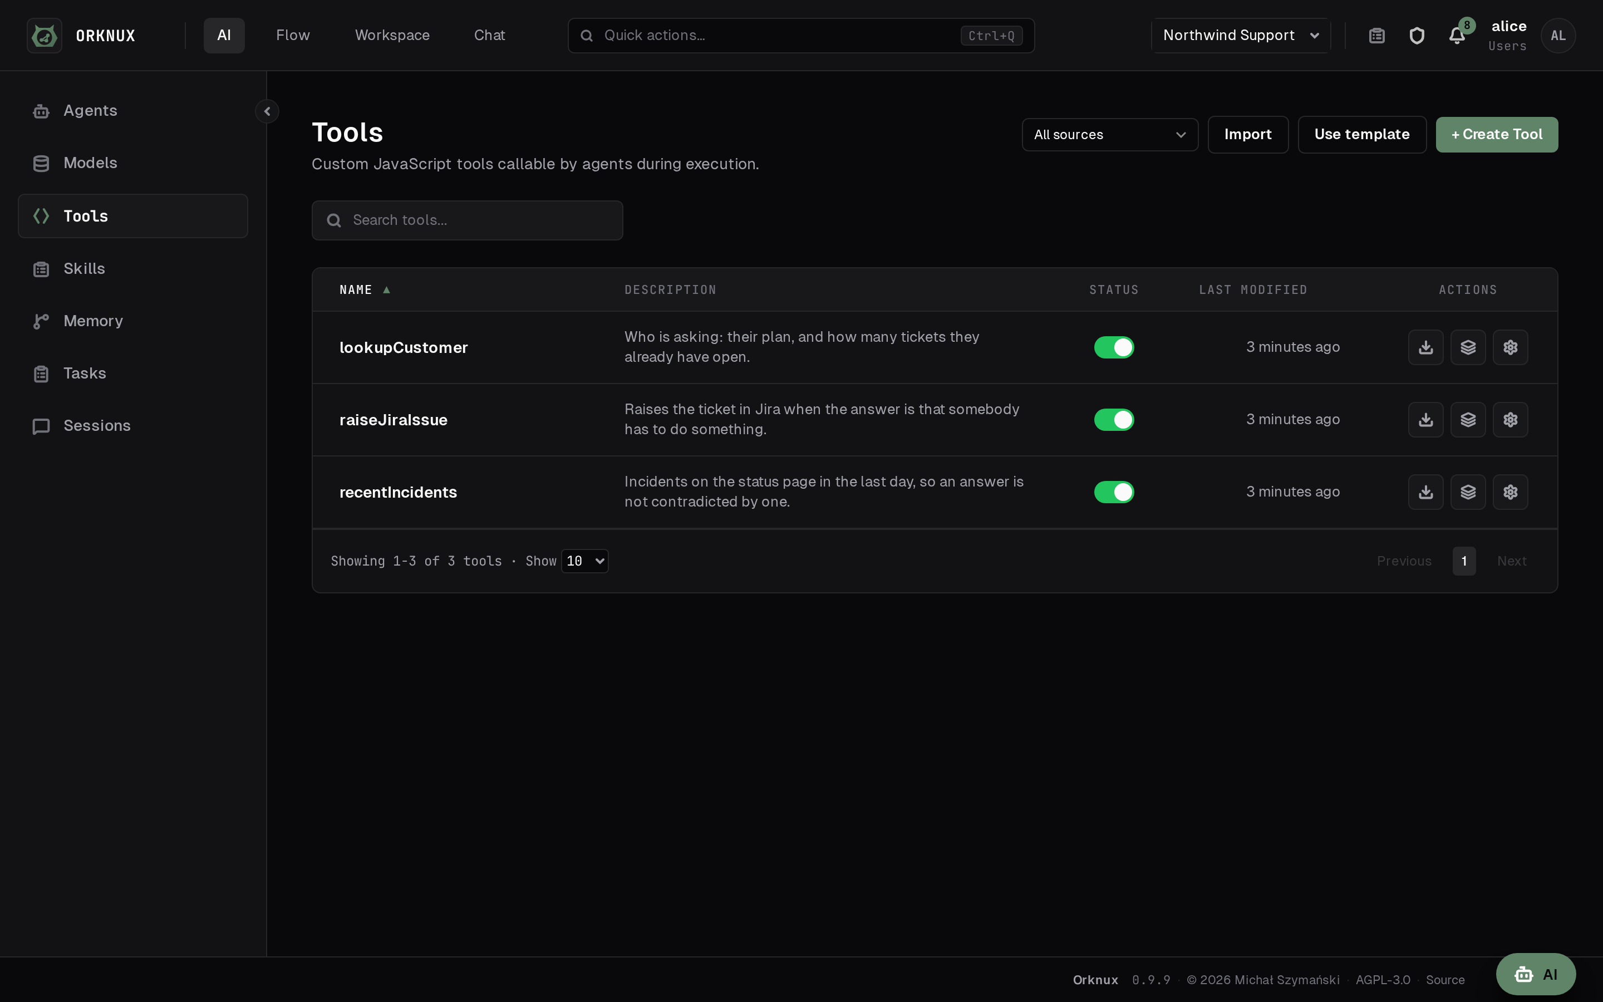This screenshot has width=1603, height=1002.
Task: Open settings gear for recentIncidents
Action: point(1510,492)
